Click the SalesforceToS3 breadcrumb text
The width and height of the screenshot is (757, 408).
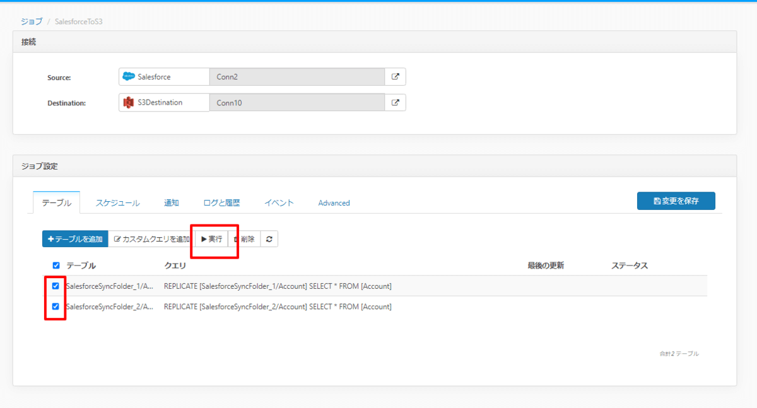[x=79, y=21]
